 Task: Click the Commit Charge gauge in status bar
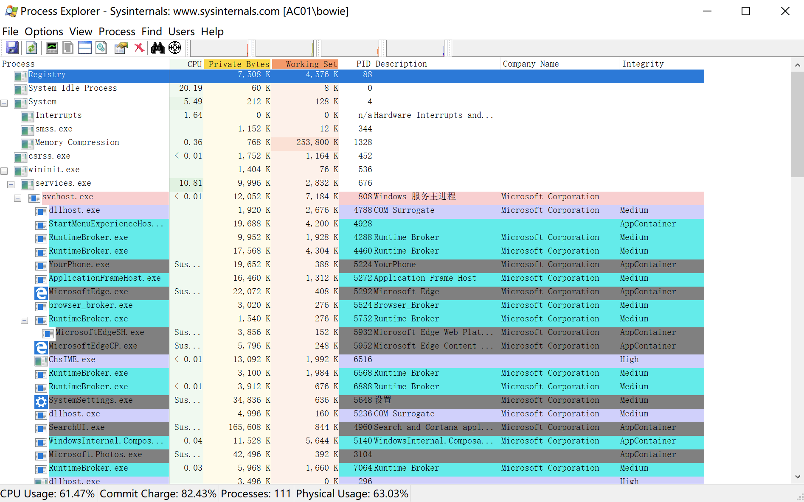pyautogui.click(x=158, y=493)
